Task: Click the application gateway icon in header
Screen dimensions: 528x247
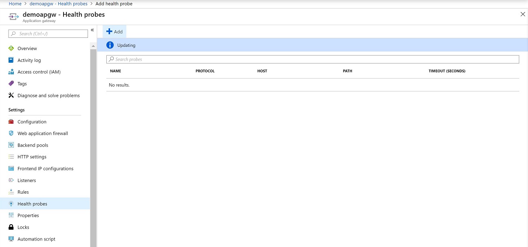Action: (x=14, y=17)
